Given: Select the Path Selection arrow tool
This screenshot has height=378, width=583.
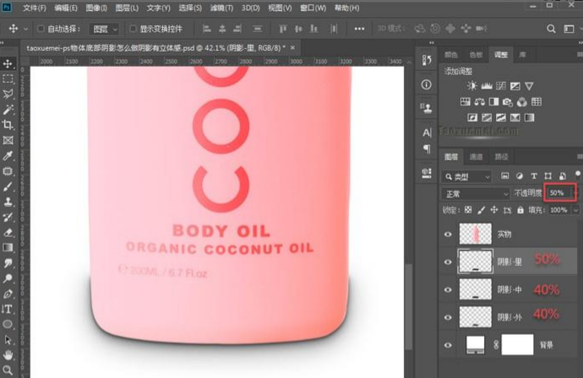Looking at the screenshot, I should pyautogui.click(x=8, y=340).
